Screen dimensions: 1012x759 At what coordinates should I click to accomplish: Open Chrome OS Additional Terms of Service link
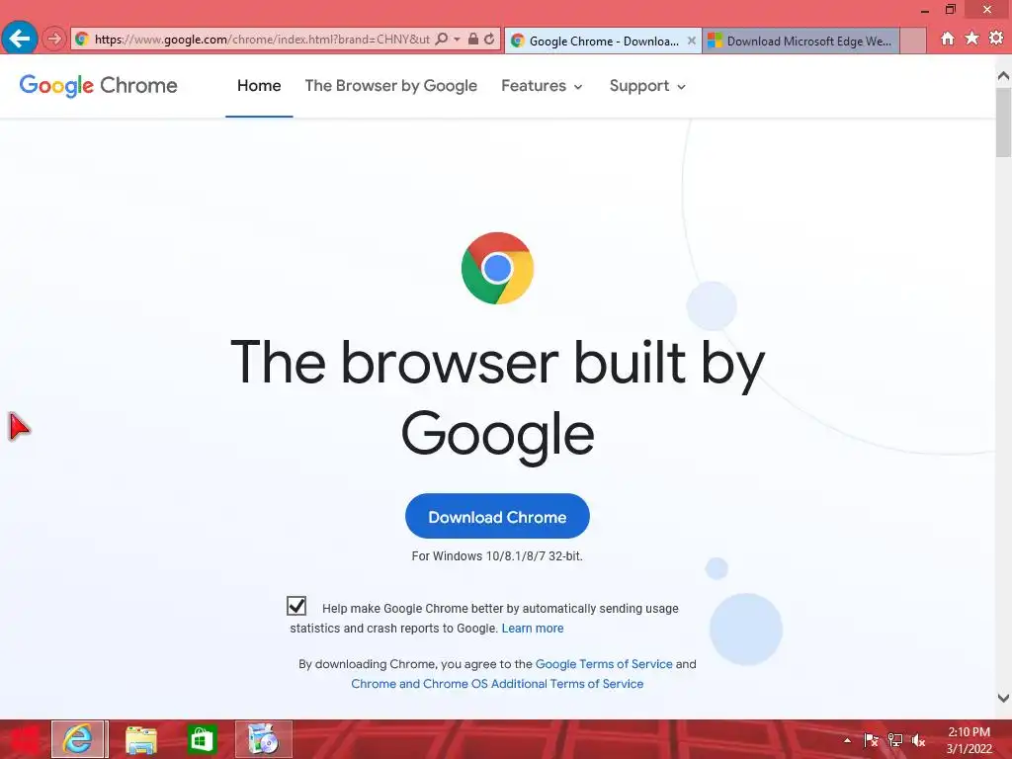click(x=497, y=684)
